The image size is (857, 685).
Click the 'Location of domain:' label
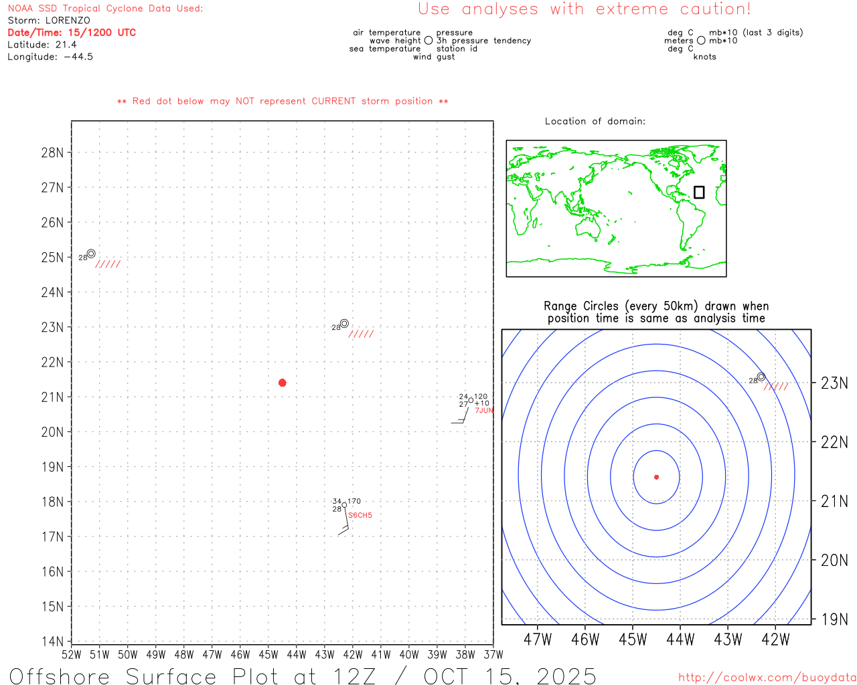(x=595, y=121)
